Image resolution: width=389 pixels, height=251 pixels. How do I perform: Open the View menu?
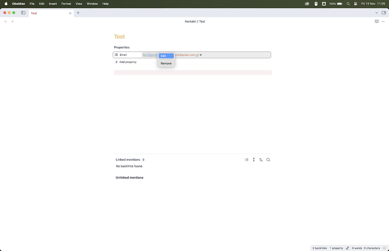(x=79, y=4)
